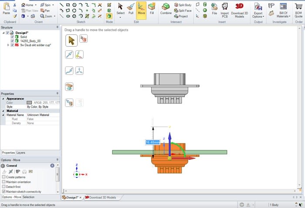Toggle the Maintain orientation checkbox
The height and width of the screenshot is (208, 305).
[3, 182]
